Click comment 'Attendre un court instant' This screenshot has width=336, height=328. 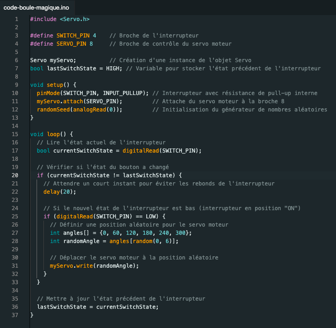159,184
